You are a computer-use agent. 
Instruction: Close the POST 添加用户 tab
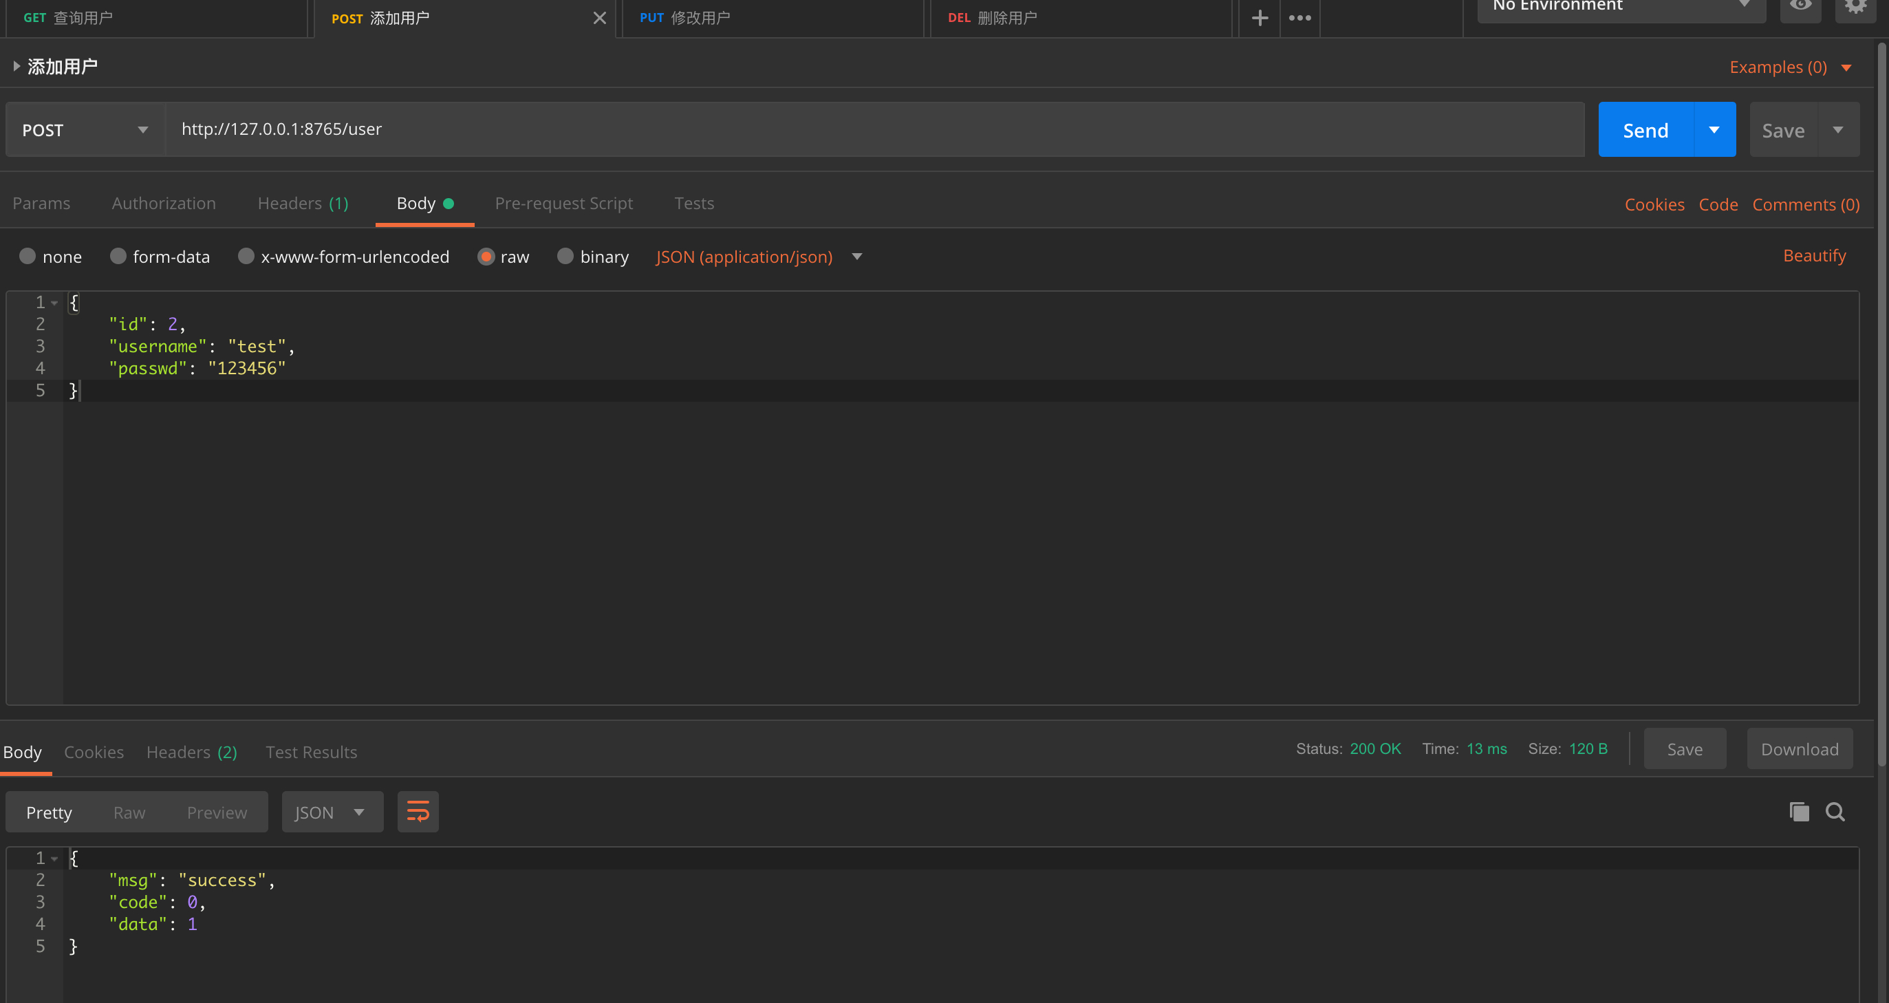click(x=599, y=18)
